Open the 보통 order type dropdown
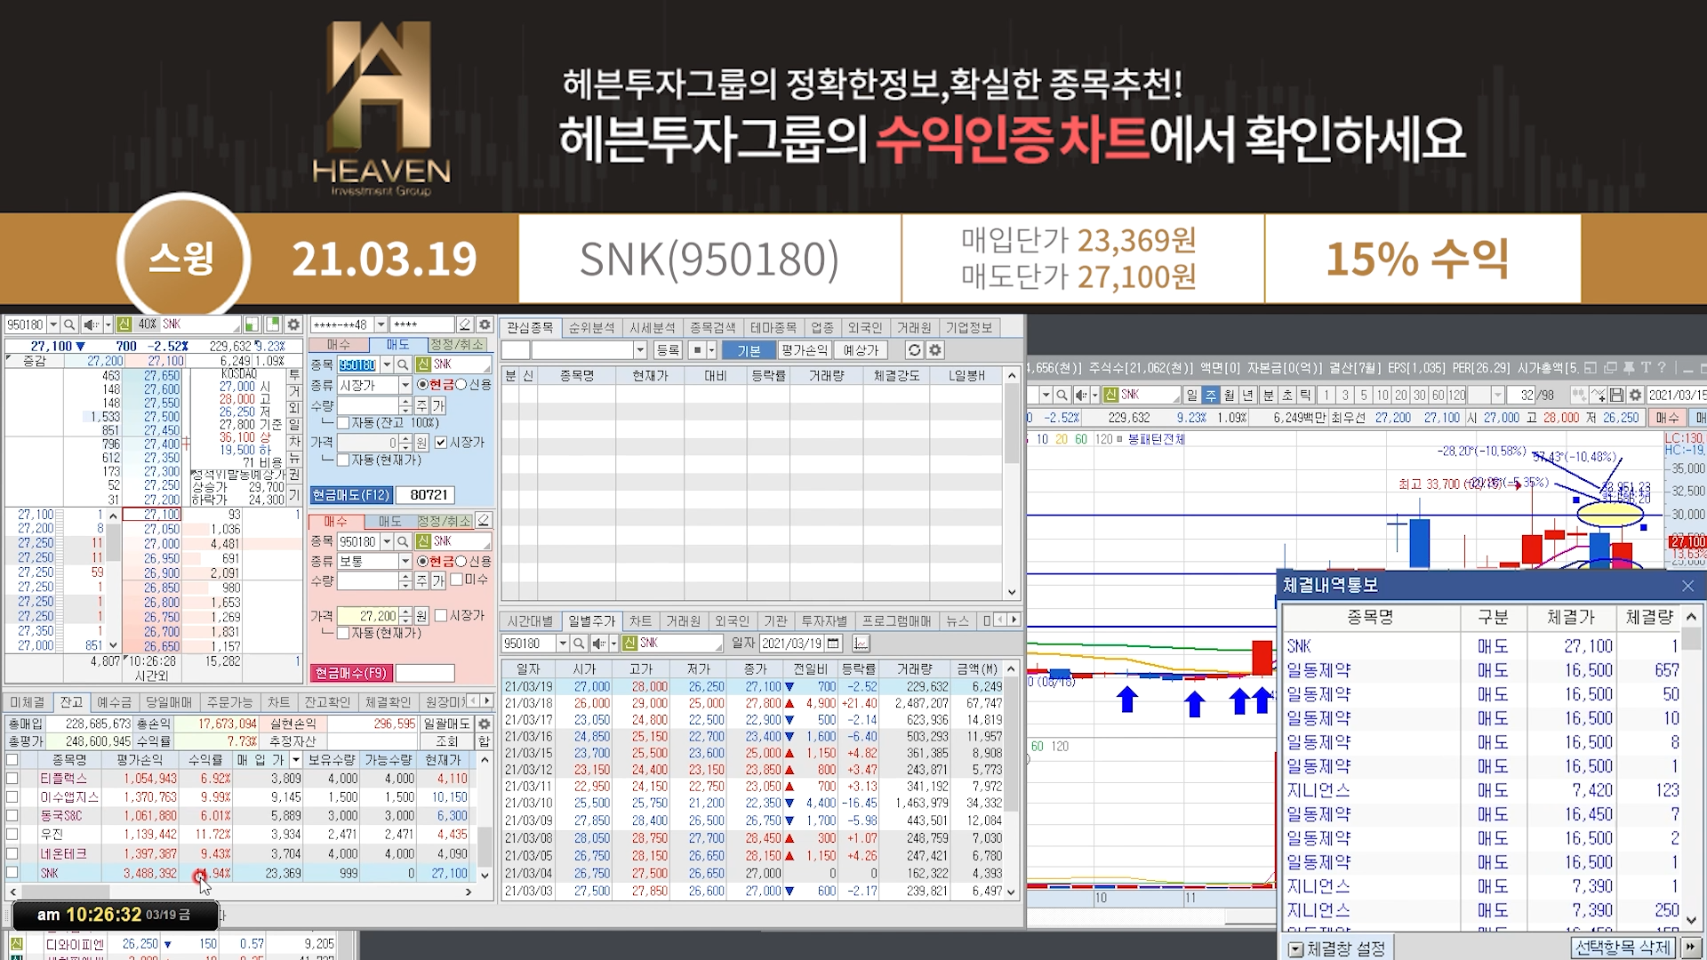 [405, 561]
